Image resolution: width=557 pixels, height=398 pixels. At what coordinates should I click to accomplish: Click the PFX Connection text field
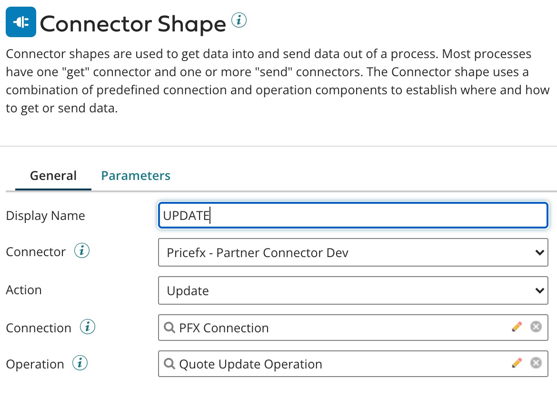pos(333,328)
